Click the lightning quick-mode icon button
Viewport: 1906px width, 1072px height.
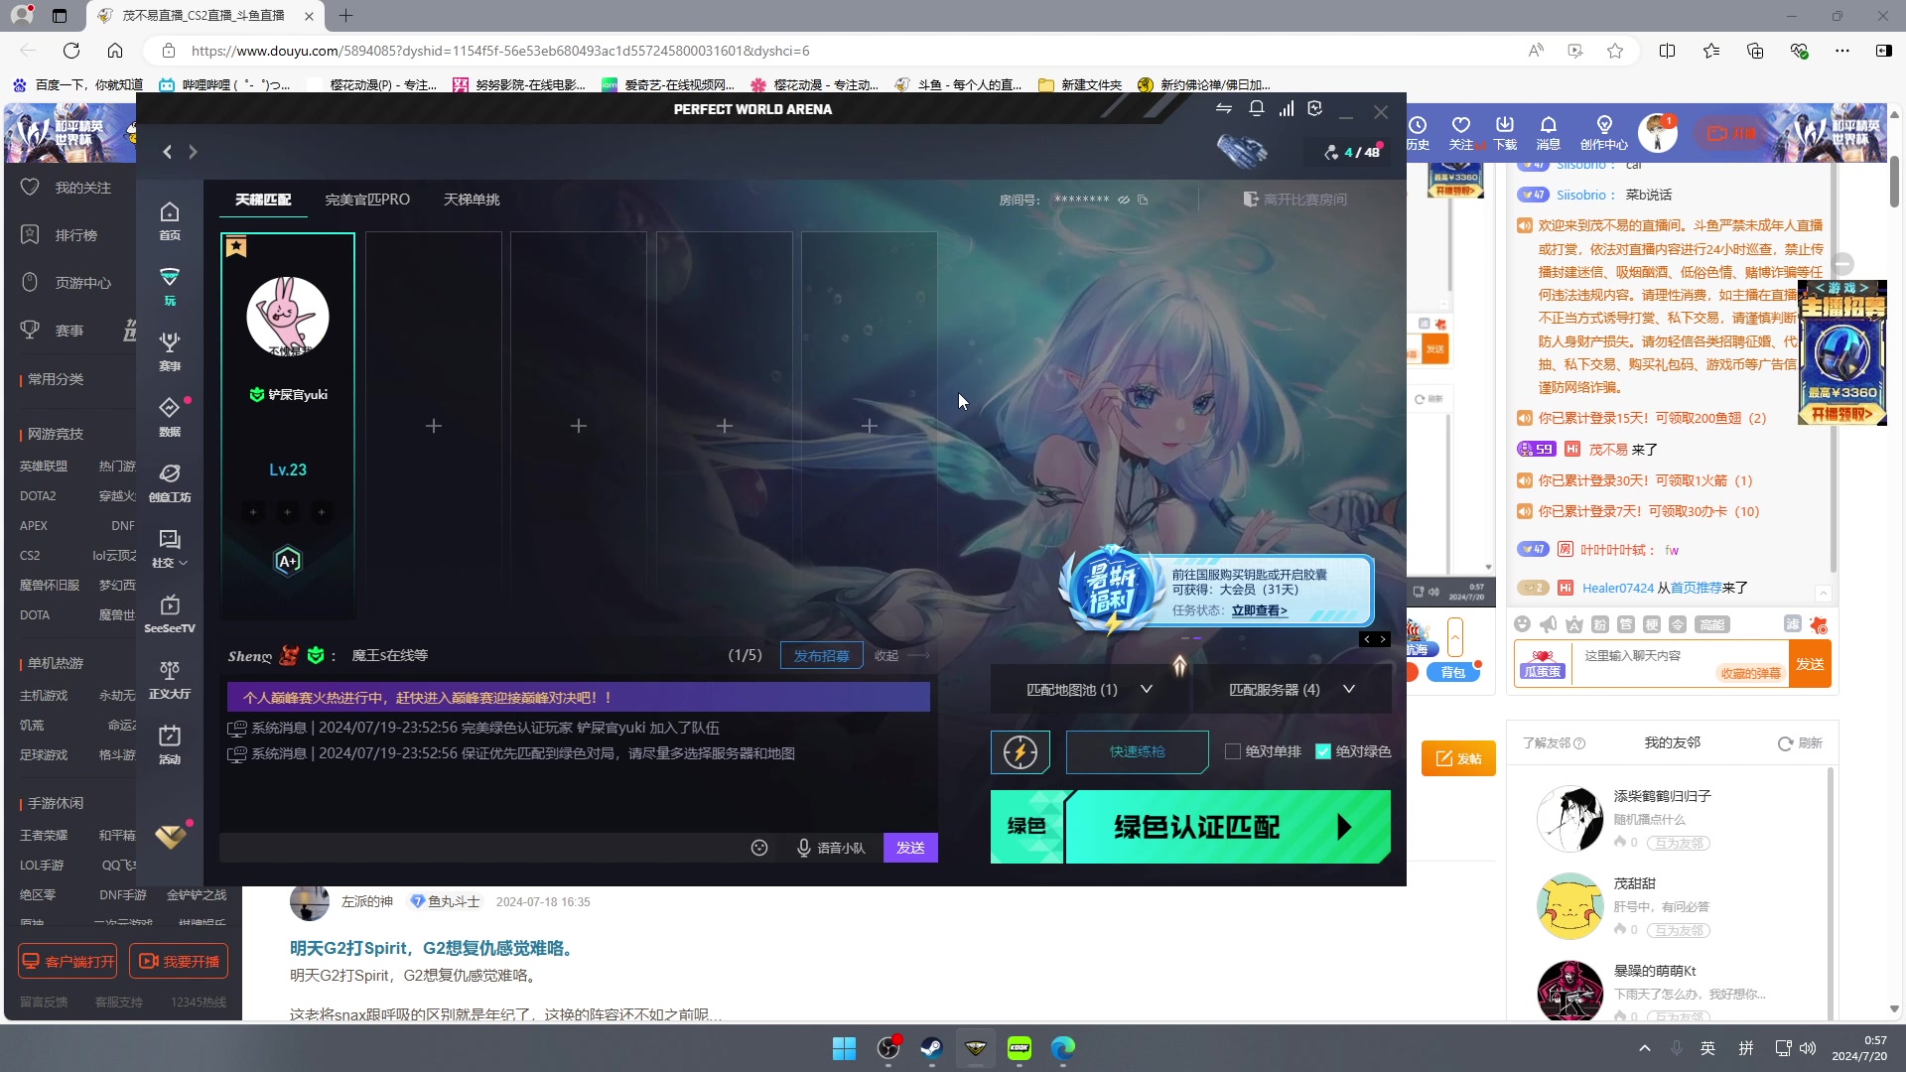(x=1021, y=752)
